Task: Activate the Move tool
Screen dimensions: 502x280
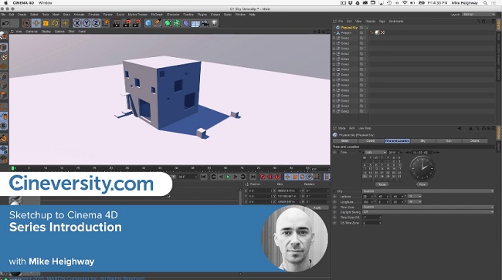Action: 36,23
